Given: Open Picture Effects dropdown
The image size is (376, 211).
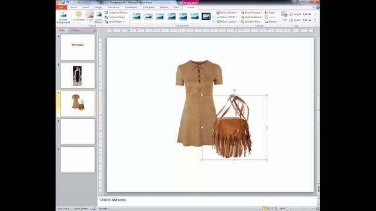Looking at the screenshot, I should click(x=227, y=17).
